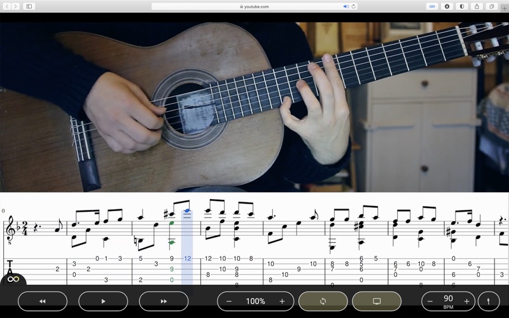Click the fast-forward button
Image resolution: width=509 pixels, height=318 pixels.
tap(164, 301)
